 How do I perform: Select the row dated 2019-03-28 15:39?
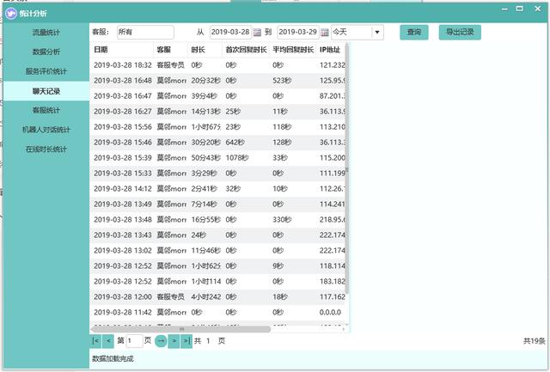tap(217, 158)
